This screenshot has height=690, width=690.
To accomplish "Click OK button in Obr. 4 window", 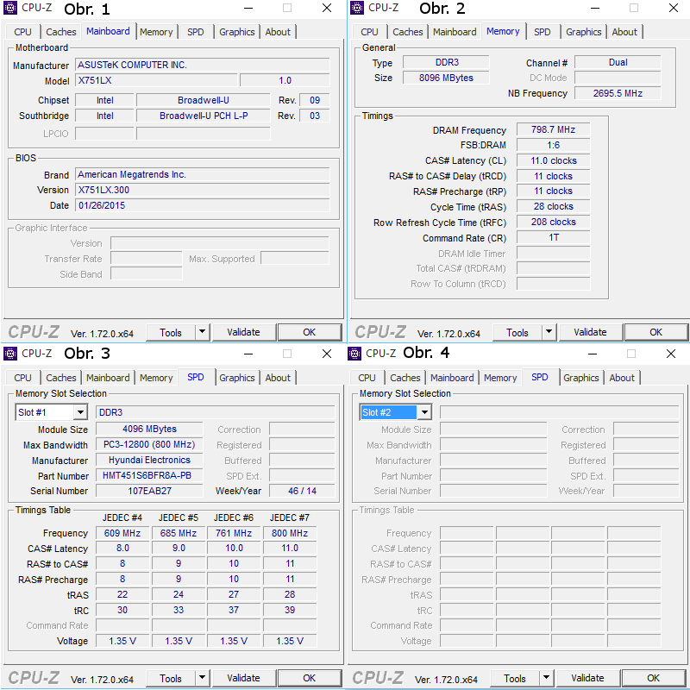I will [x=654, y=678].
